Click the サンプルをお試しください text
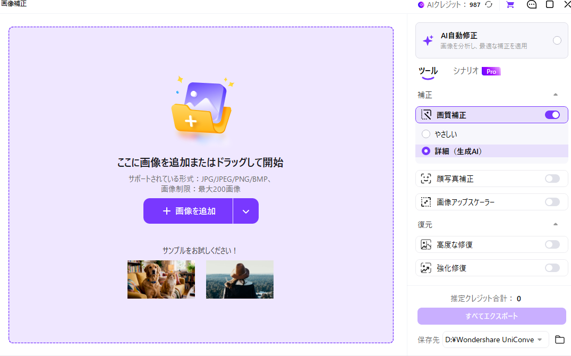This screenshot has height=356, width=571. pyautogui.click(x=200, y=251)
